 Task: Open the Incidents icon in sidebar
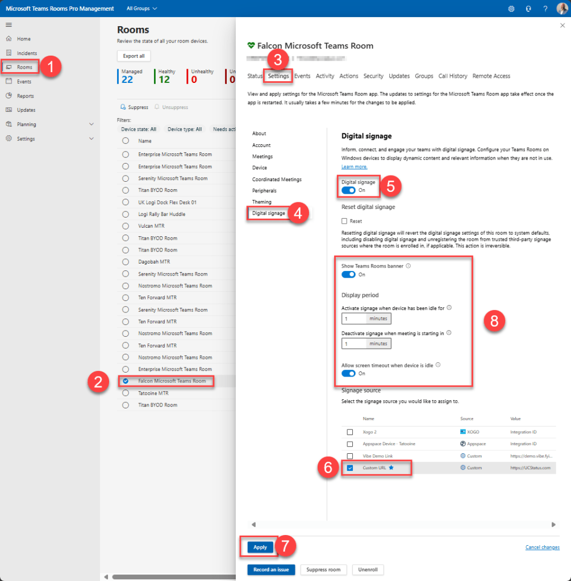pos(9,53)
